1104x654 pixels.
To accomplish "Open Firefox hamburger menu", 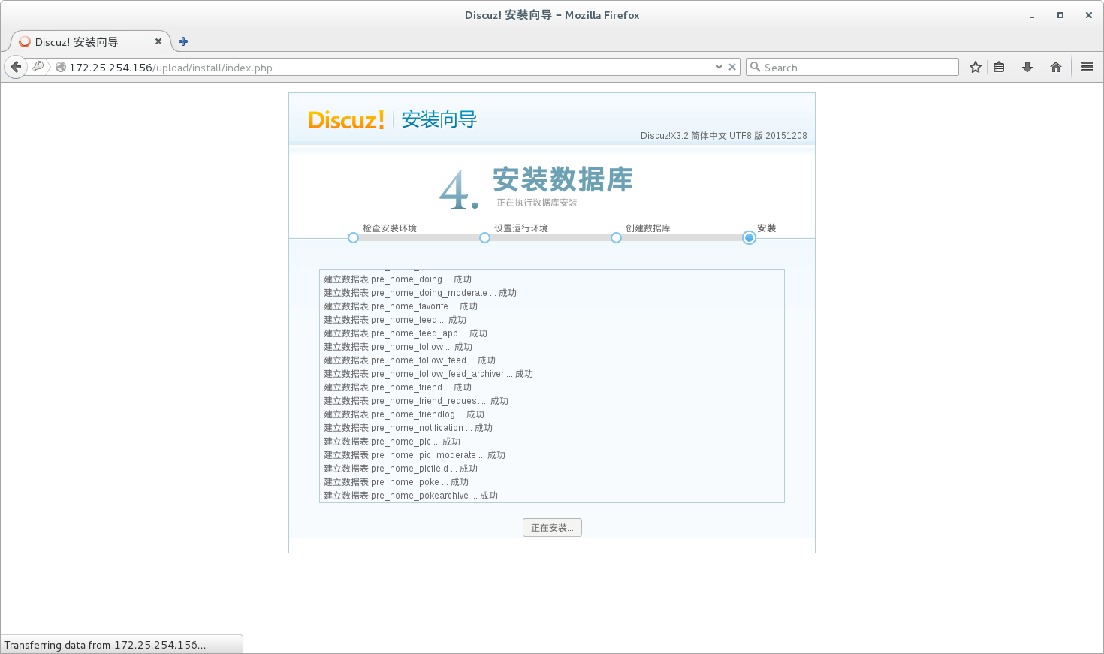I will [1087, 67].
